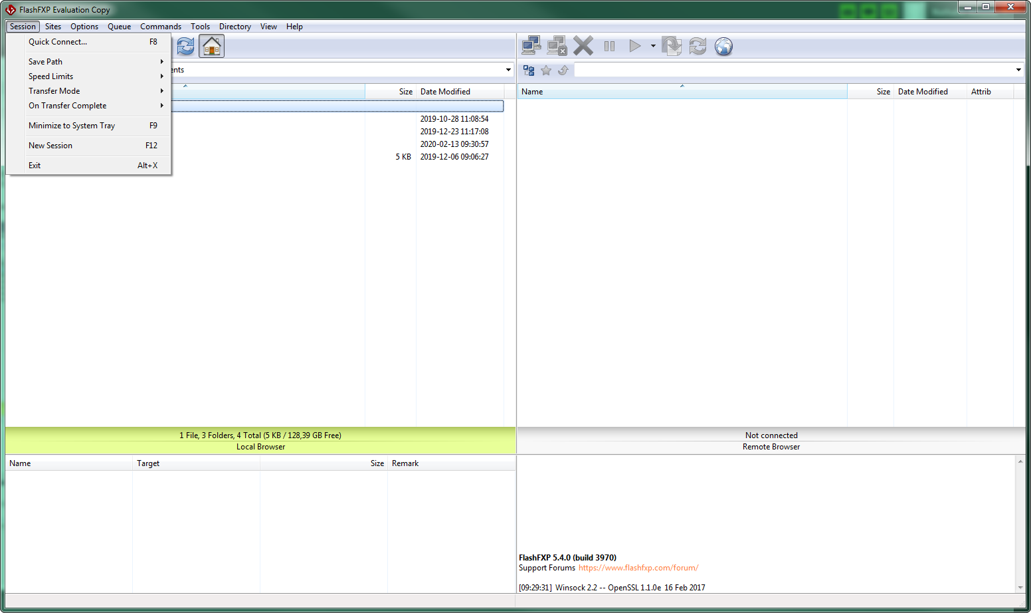Open the remote path dropdown arrow

click(x=1018, y=70)
